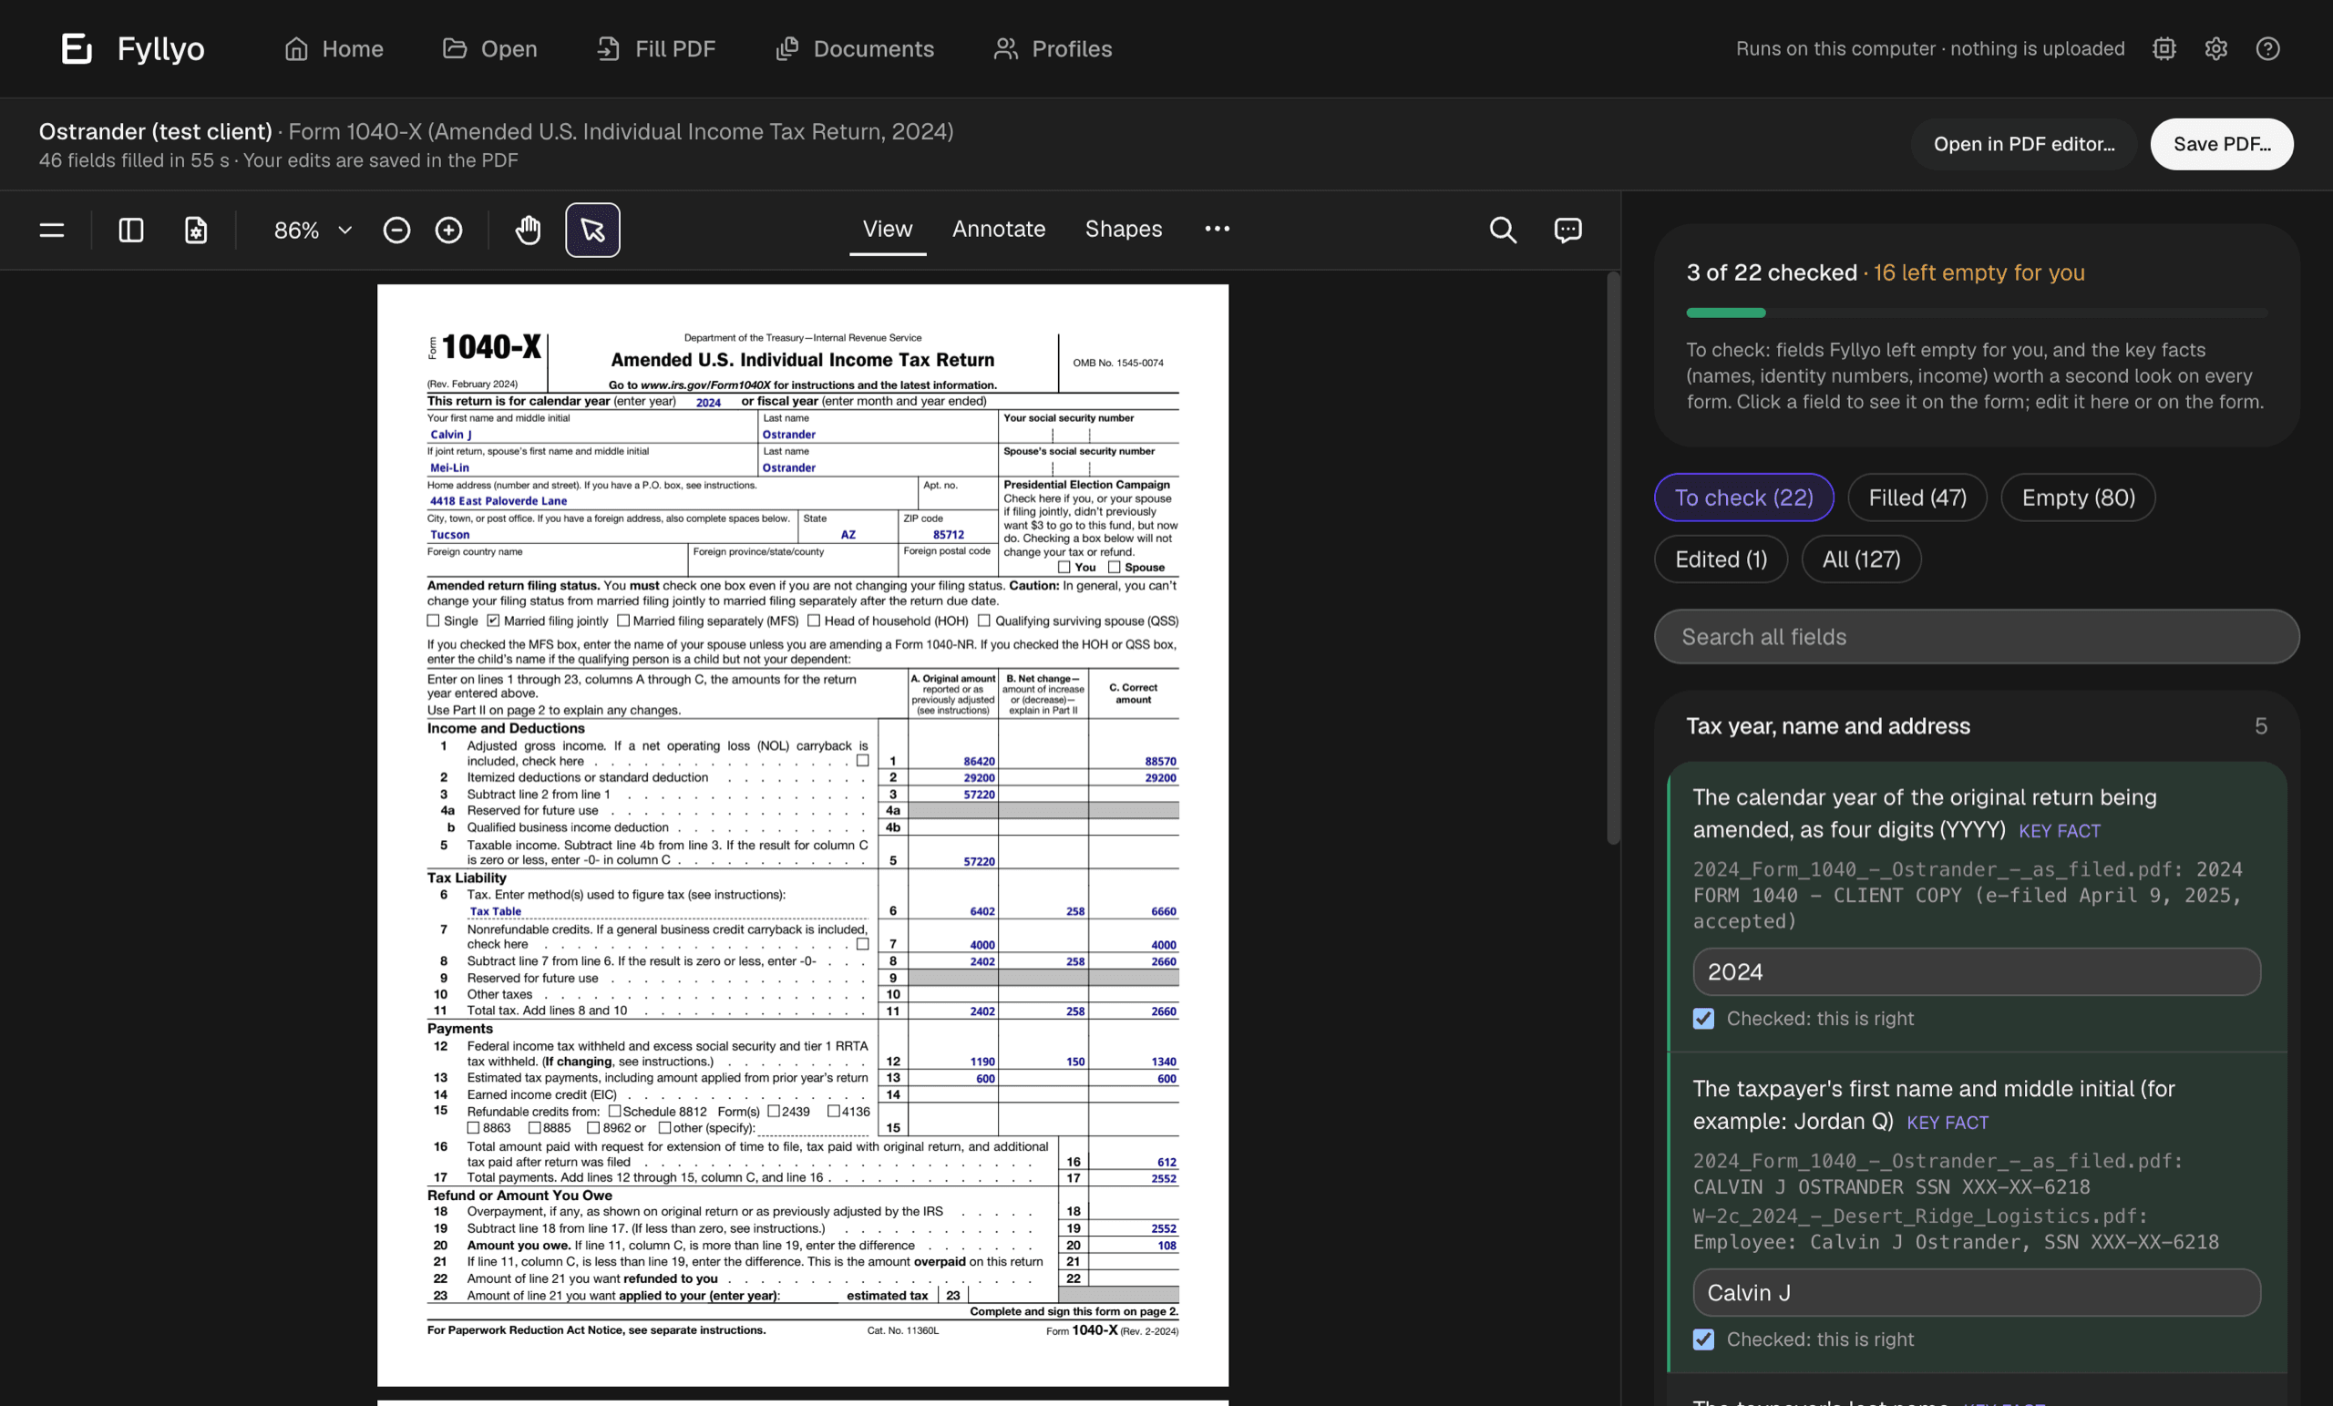Screen dimensions: 2333x1406
Task: Show All (127) fields
Action: [1862, 559]
